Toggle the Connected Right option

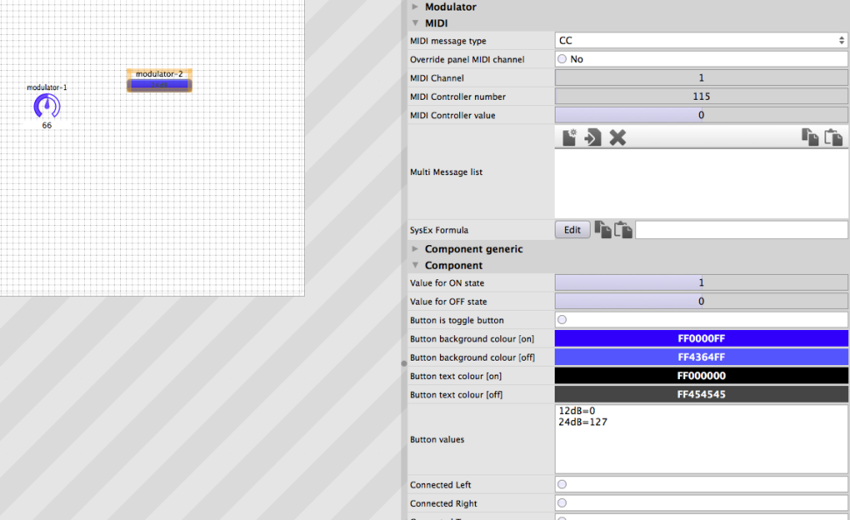coord(562,503)
